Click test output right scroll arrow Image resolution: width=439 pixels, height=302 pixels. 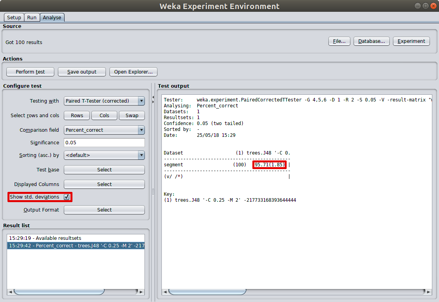[428, 292]
